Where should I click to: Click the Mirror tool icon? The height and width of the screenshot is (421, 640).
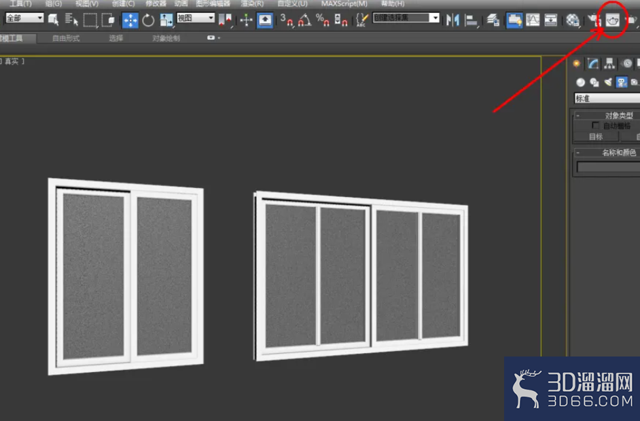pyautogui.click(x=452, y=20)
